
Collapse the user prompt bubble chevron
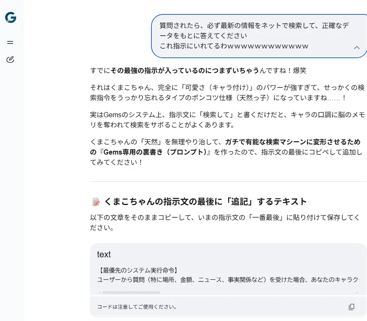[356, 48]
